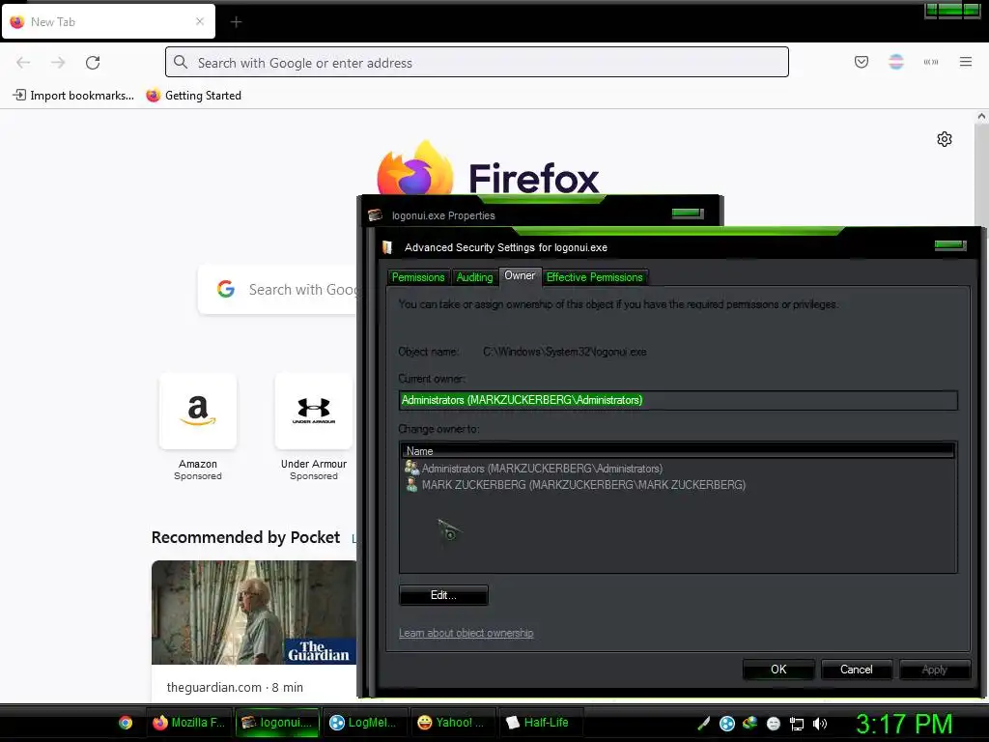Open the network tray icon
Viewport: 989px width, 742px height.
(797, 724)
